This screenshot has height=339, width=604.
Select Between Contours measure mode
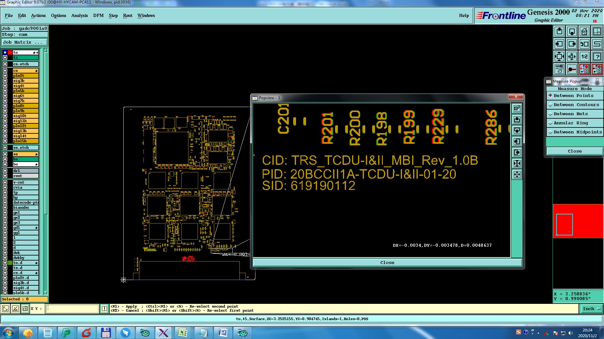click(x=576, y=105)
